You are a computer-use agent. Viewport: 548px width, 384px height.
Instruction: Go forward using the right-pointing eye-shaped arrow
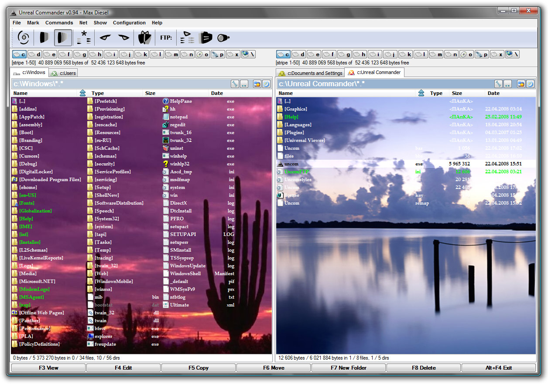click(x=124, y=37)
